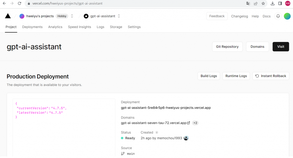This screenshot has width=293, height=158.
Task: Open gpt-ai-assistant-seven-tau-72.vercel.app domain link
Action: 154,123
